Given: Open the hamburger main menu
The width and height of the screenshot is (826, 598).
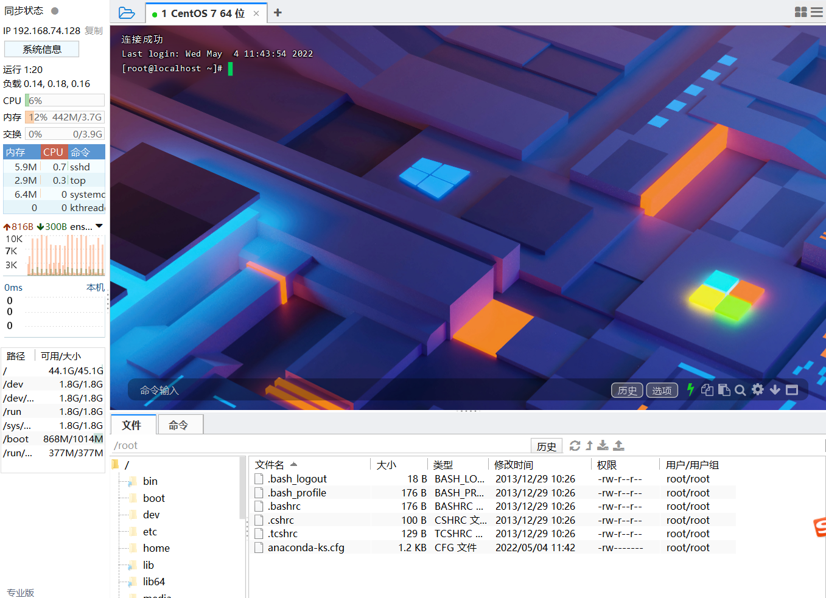Looking at the screenshot, I should (x=817, y=12).
